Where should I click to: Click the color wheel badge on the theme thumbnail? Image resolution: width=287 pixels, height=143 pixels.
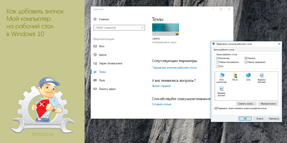177,34
